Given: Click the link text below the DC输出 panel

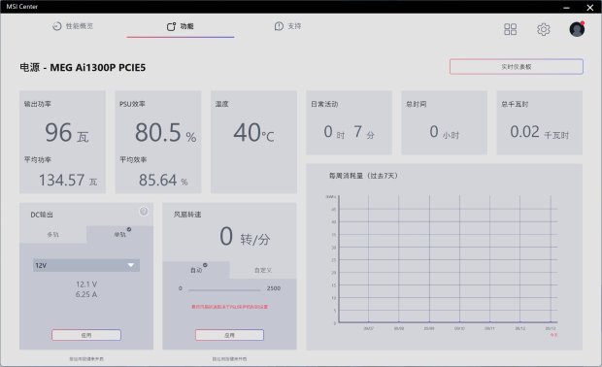Looking at the screenshot, I should tap(86, 359).
